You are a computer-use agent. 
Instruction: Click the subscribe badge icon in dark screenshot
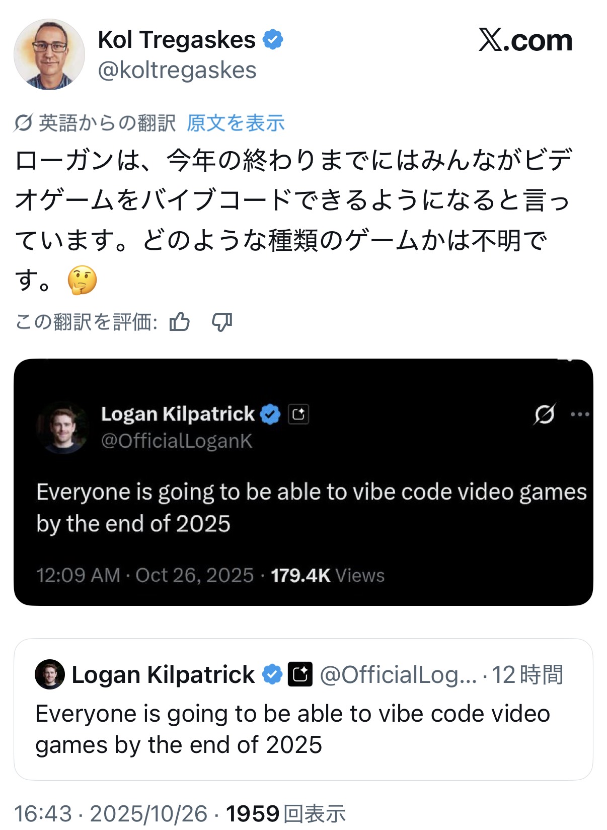pyautogui.click(x=298, y=414)
